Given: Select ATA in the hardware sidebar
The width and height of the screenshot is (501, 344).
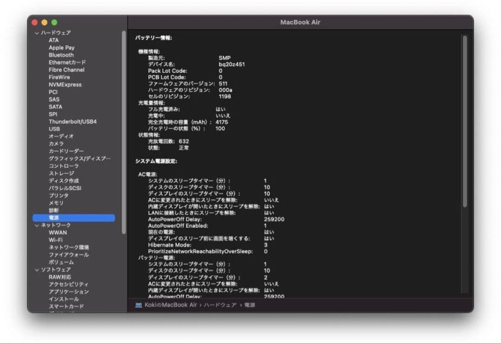Looking at the screenshot, I should coord(53,40).
